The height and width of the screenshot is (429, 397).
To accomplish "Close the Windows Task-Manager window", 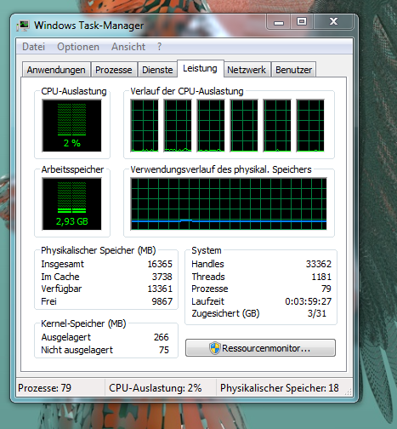I will (x=333, y=21).
